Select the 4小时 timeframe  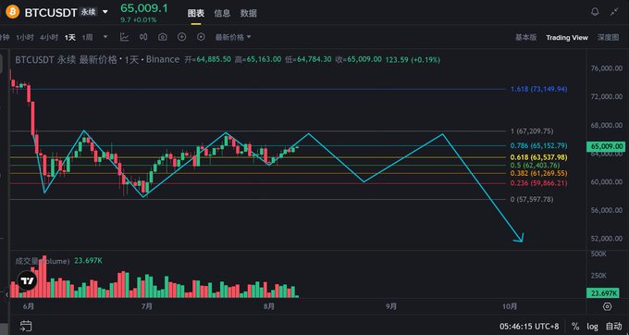49,37
